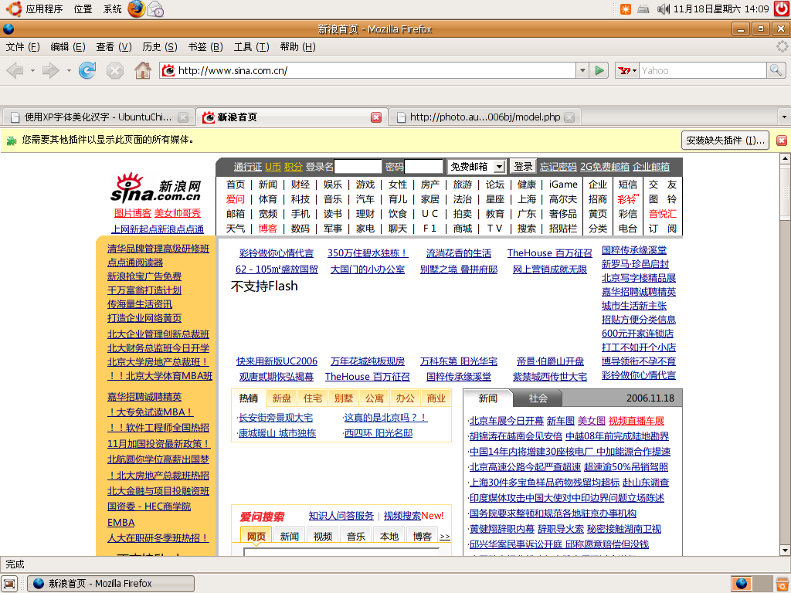Open the Forward history dropdown arrow
791x593 pixels.
point(69,70)
